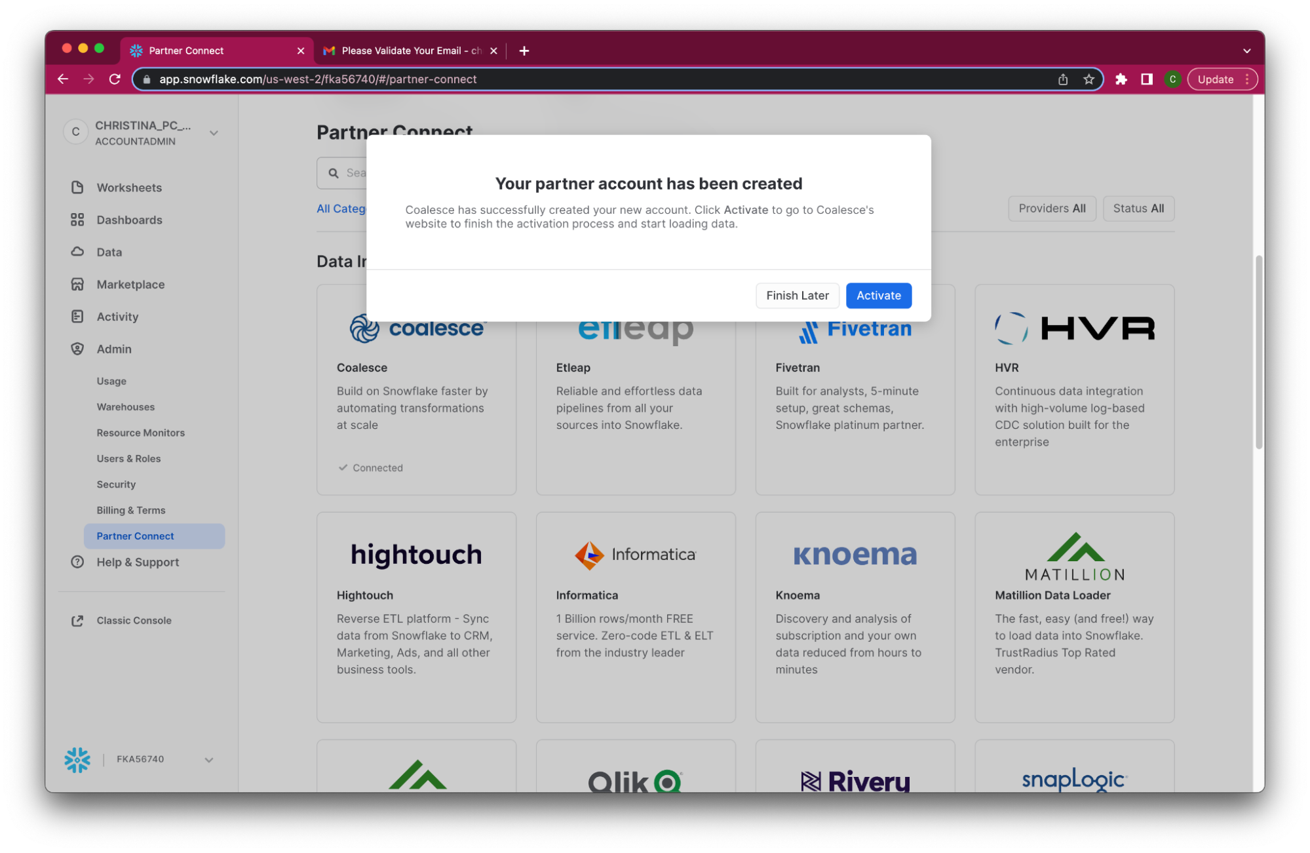Image resolution: width=1310 pixels, height=853 pixels.
Task: Open Classic Console external link icon
Action: [x=77, y=620]
